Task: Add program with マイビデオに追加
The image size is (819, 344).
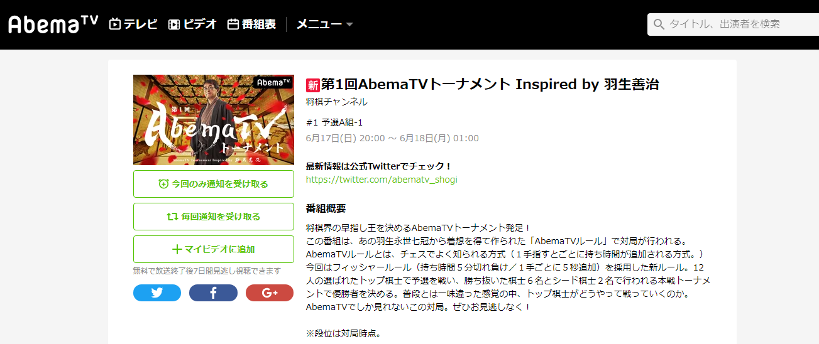Action: coord(214,249)
